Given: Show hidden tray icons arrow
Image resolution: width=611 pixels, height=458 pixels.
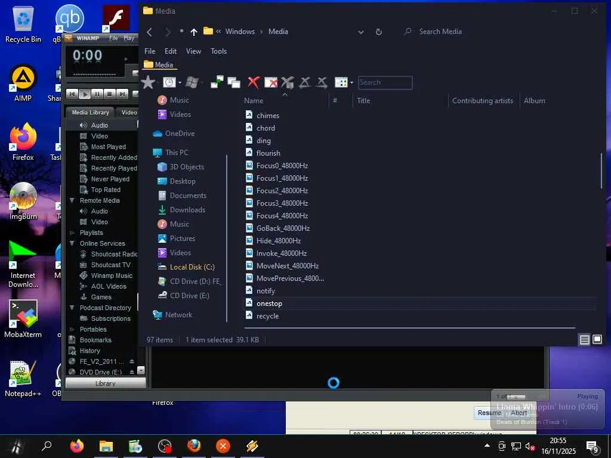Looking at the screenshot, I should 487,445.
